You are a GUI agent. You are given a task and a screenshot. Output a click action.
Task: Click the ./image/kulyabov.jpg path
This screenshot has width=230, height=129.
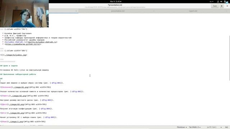coord(15,55)
